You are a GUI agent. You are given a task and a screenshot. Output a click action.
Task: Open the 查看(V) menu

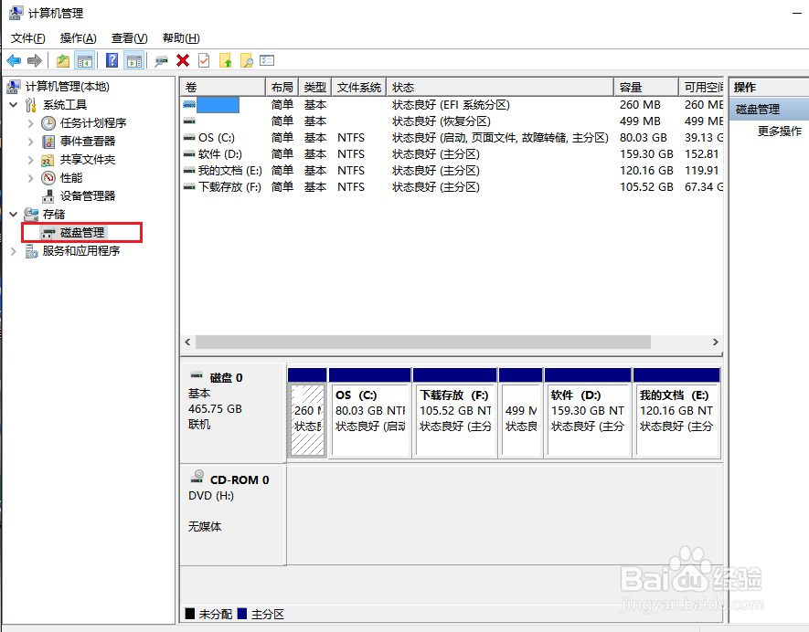click(x=130, y=38)
